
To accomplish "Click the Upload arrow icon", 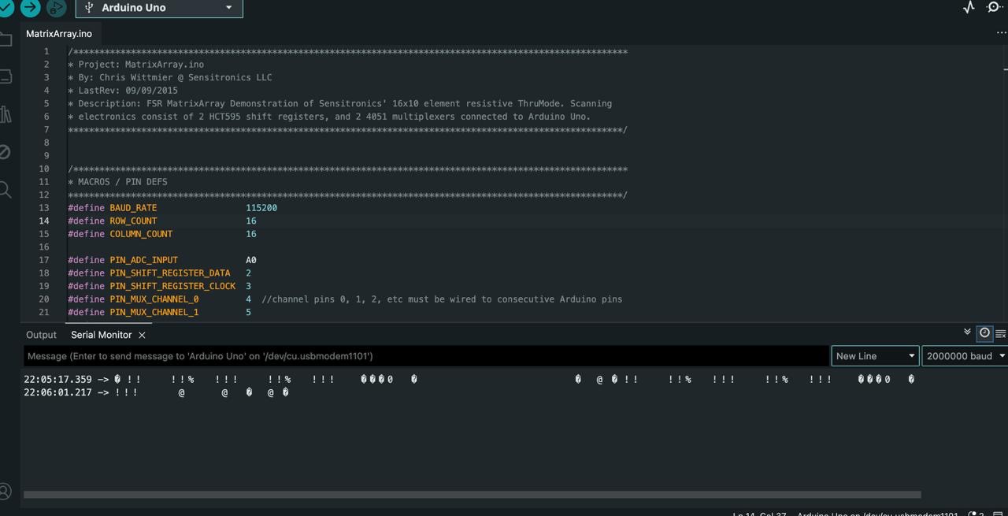I will (x=30, y=7).
